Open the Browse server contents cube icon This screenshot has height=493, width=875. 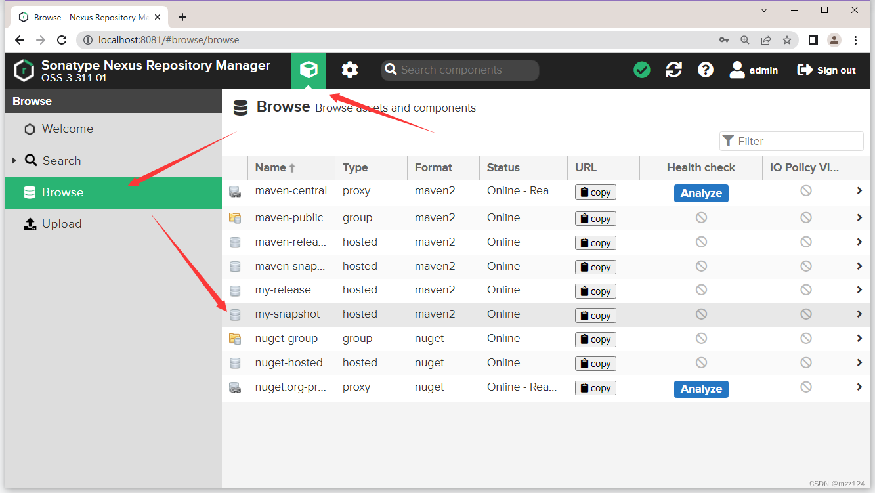tap(309, 70)
